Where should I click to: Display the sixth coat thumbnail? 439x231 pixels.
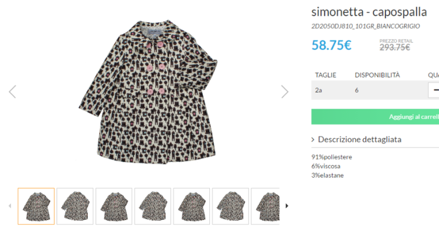230,206
